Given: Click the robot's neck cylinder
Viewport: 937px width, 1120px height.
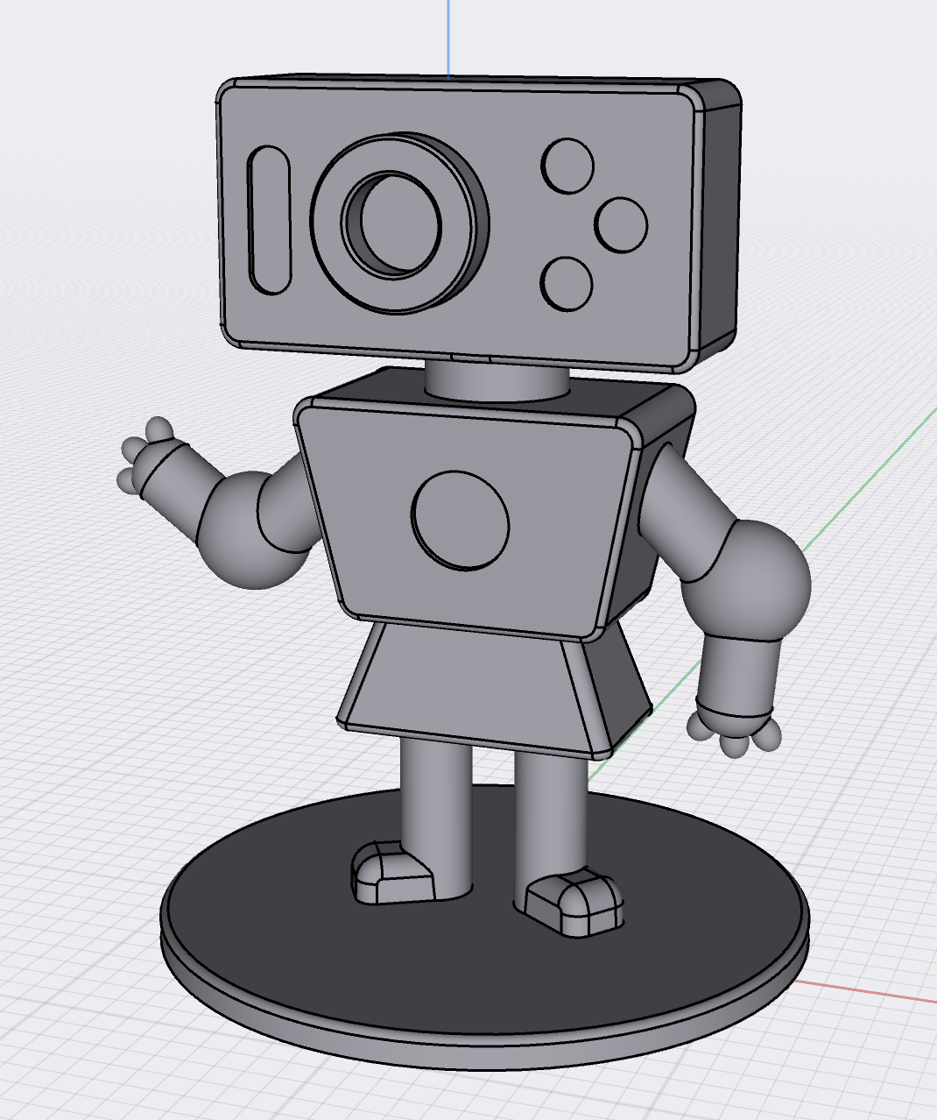Looking at the screenshot, I should 496,382.
